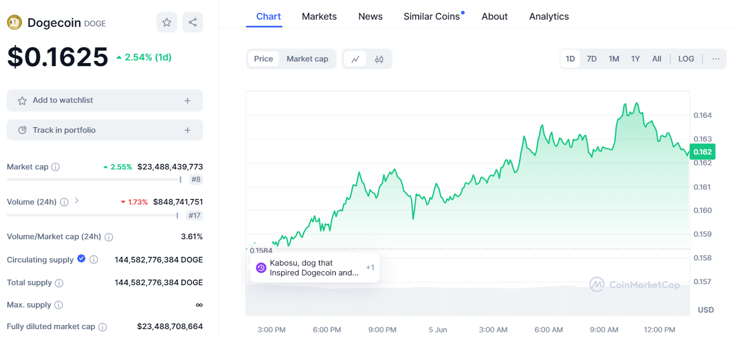Click the DOGE ticker symbol label
Screen dimensions: 734x340
pyautogui.click(x=95, y=24)
